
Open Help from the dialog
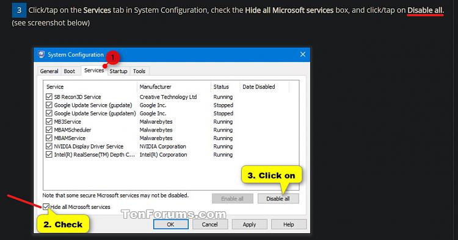click(x=289, y=224)
